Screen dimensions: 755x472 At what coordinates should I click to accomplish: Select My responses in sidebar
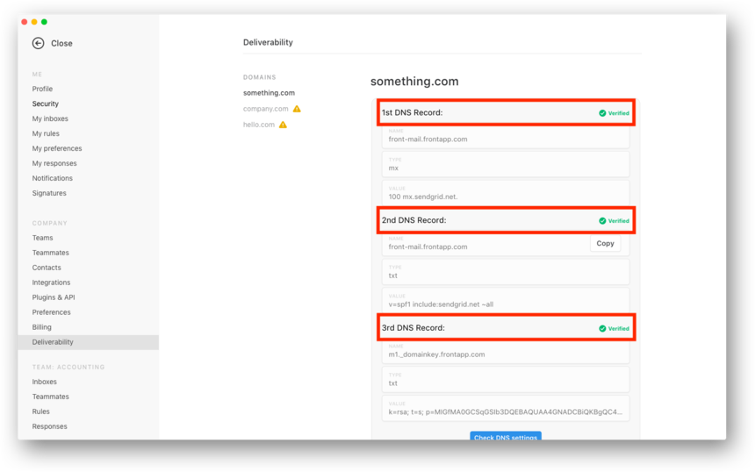(x=54, y=163)
